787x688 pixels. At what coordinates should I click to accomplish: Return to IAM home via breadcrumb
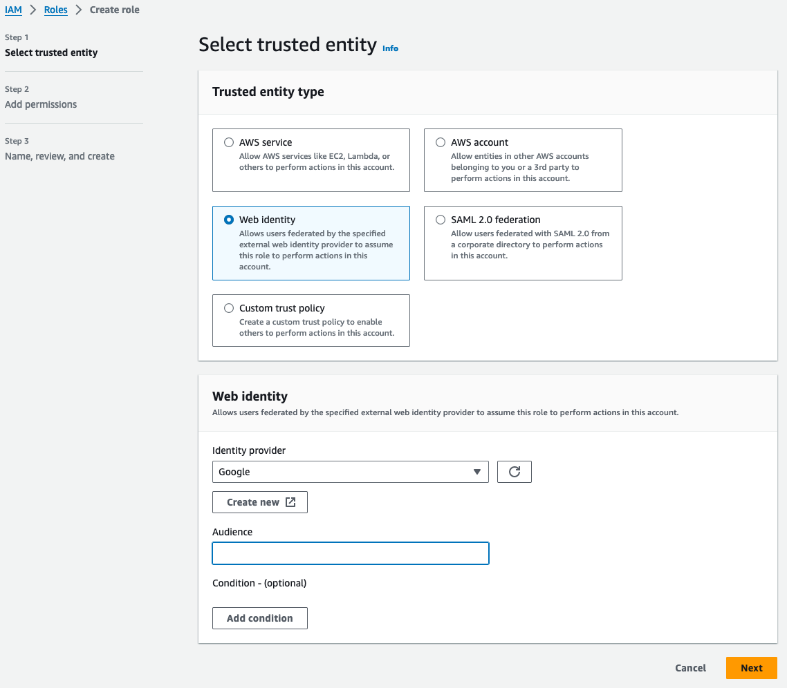coord(13,10)
